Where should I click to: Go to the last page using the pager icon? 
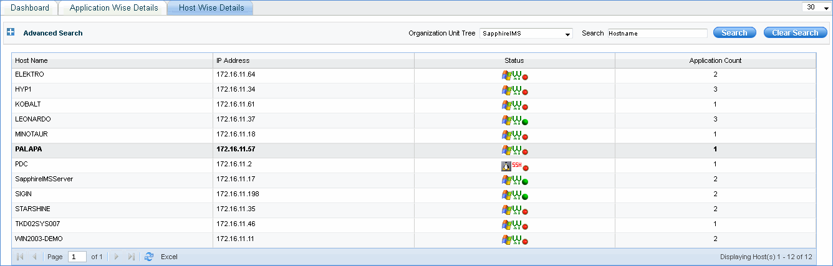pyautogui.click(x=132, y=257)
